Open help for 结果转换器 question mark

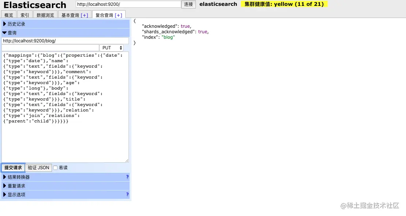pyautogui.click(x=127, y=177)
